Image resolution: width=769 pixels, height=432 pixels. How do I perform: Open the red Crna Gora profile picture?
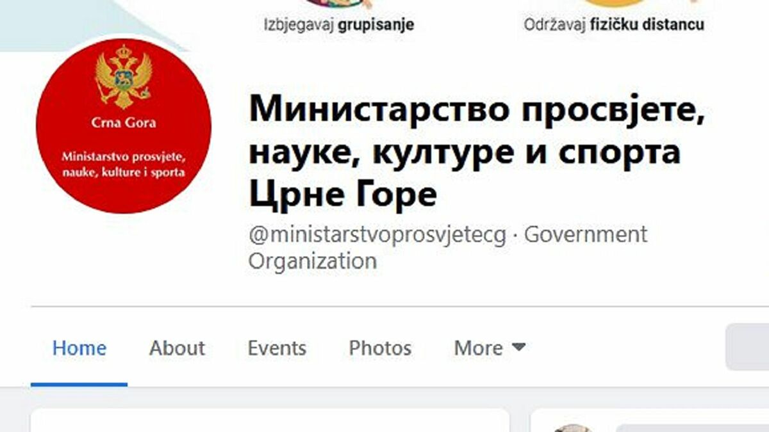tap(124, 125)
